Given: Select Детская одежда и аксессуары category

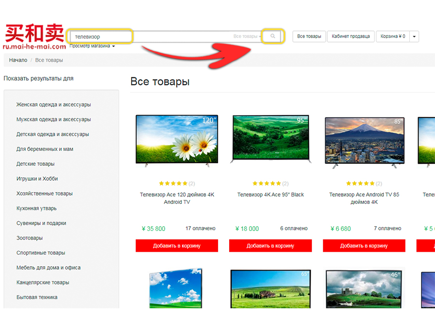Looking at the screenshot, I should coord(53,134).
